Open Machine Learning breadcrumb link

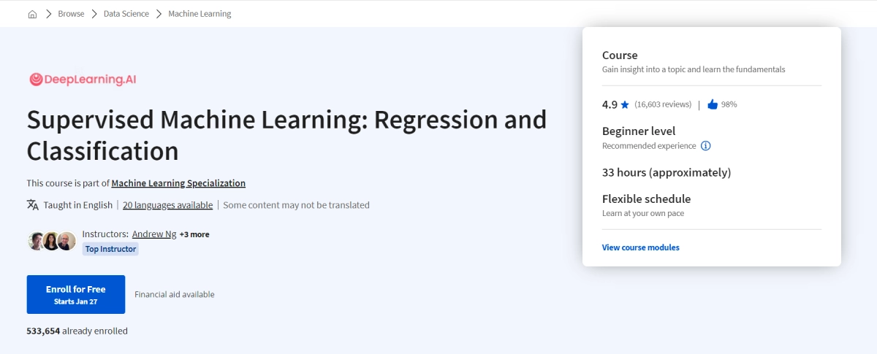(200, 14)
